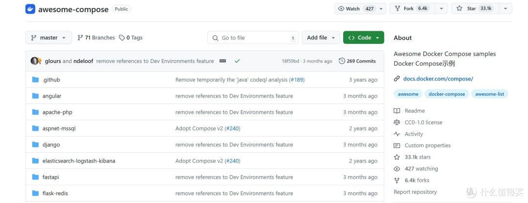
Task: Click the star icon on Star button
Action: (459, 9)
